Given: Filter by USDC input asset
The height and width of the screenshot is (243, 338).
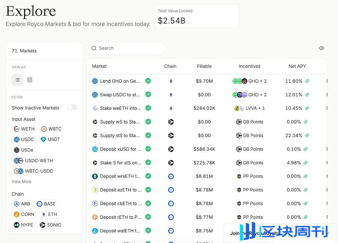Looking at the screenshot, I should pyautogui.click(x=24, y=139).
